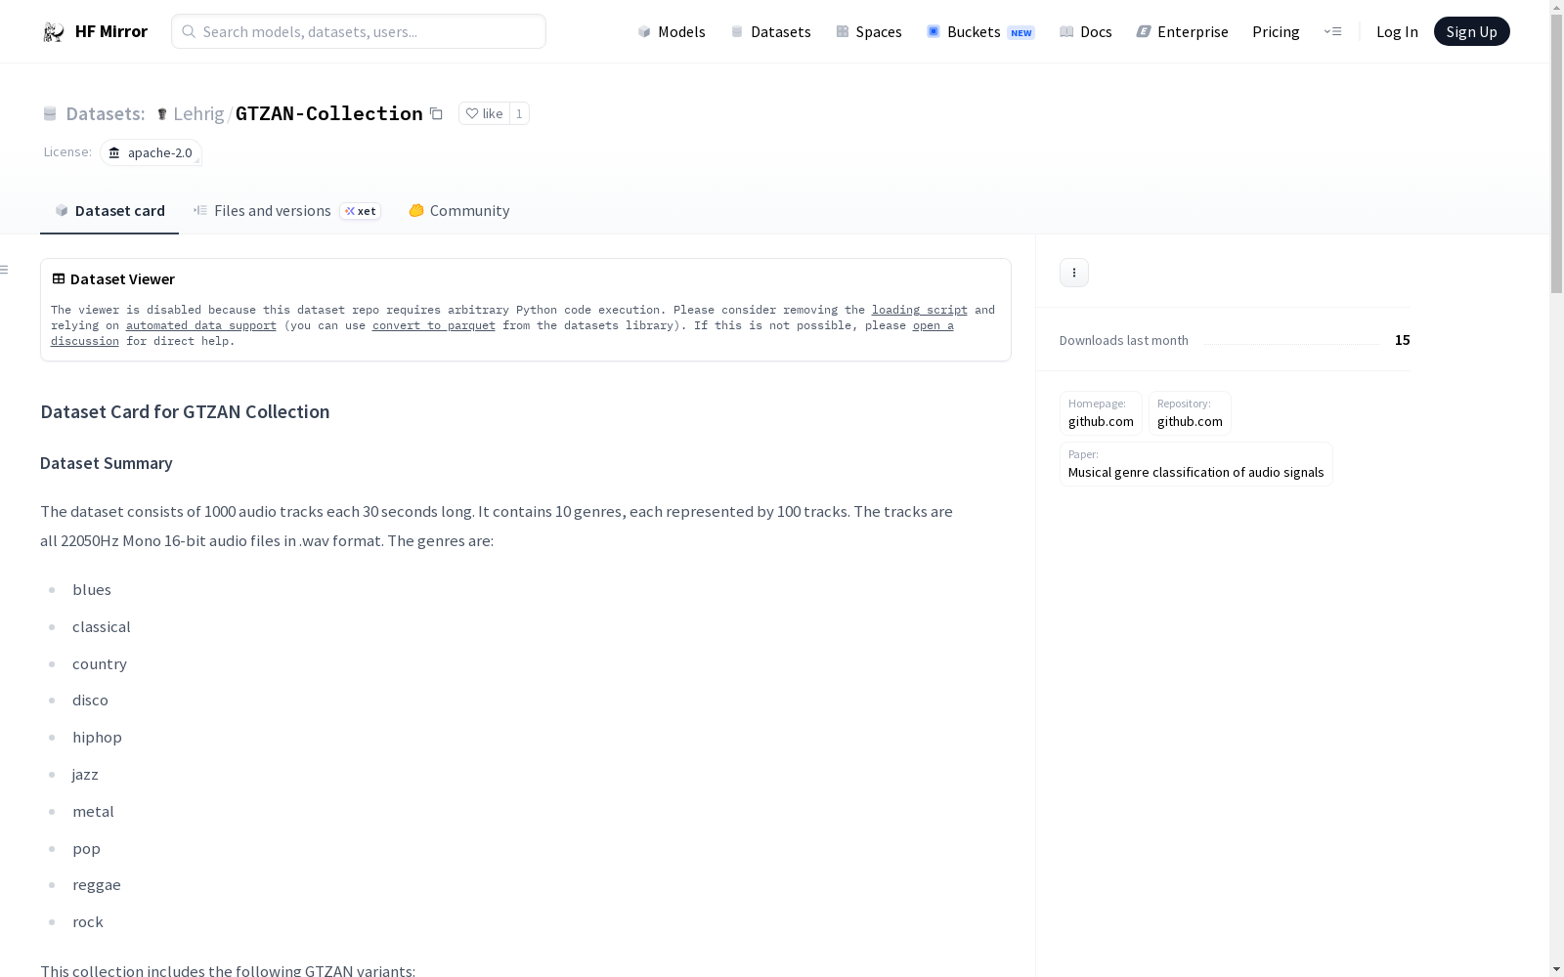Focus the search models, datasets, users field
The image size is (1564, 977).
coord(359,31)
